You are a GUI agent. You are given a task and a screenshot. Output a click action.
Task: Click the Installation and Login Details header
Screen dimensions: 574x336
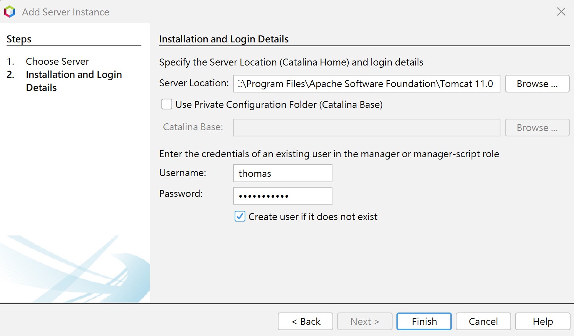[x=224, y=39]
